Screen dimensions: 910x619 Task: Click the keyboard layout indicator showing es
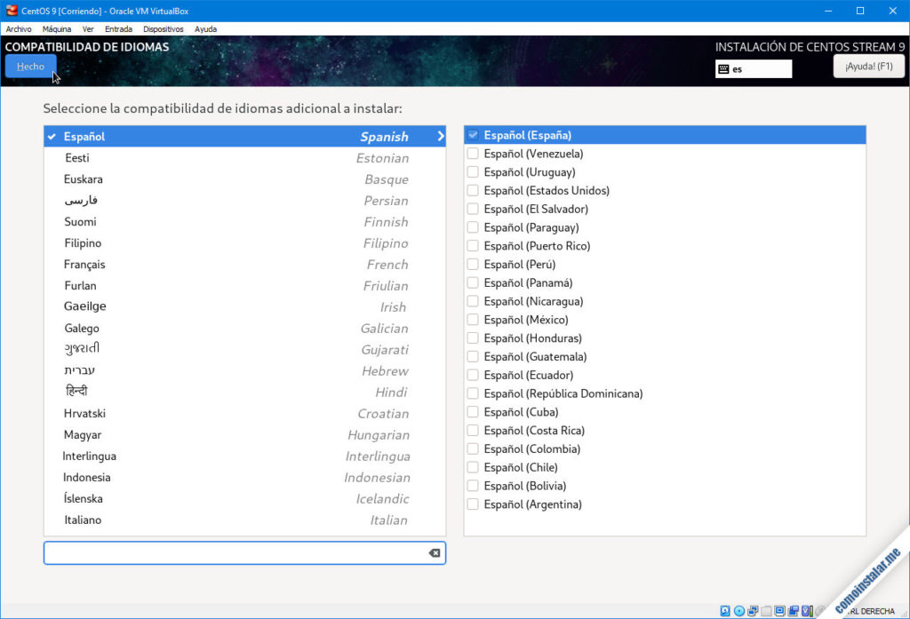pos(753,67)
